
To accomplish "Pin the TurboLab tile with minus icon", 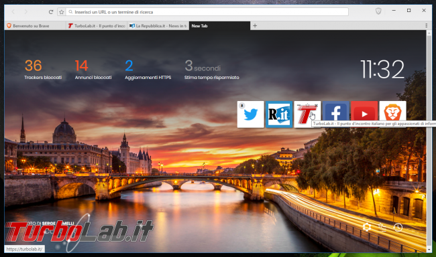I will (x=298, y=105).
